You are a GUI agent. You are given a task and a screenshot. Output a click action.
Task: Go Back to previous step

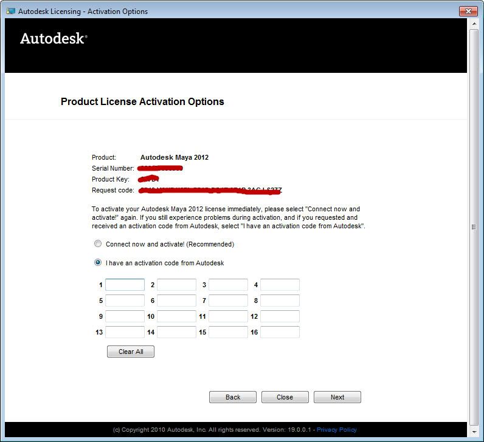pos(233,397)
